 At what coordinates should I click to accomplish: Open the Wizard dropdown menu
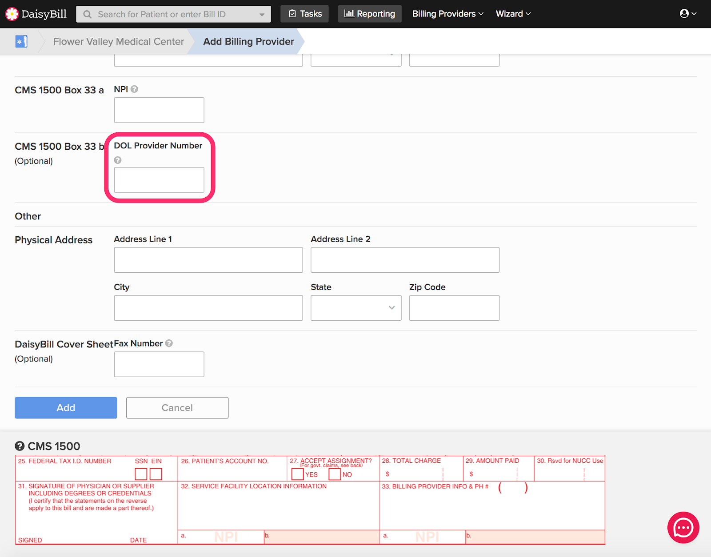pos(513,14)
